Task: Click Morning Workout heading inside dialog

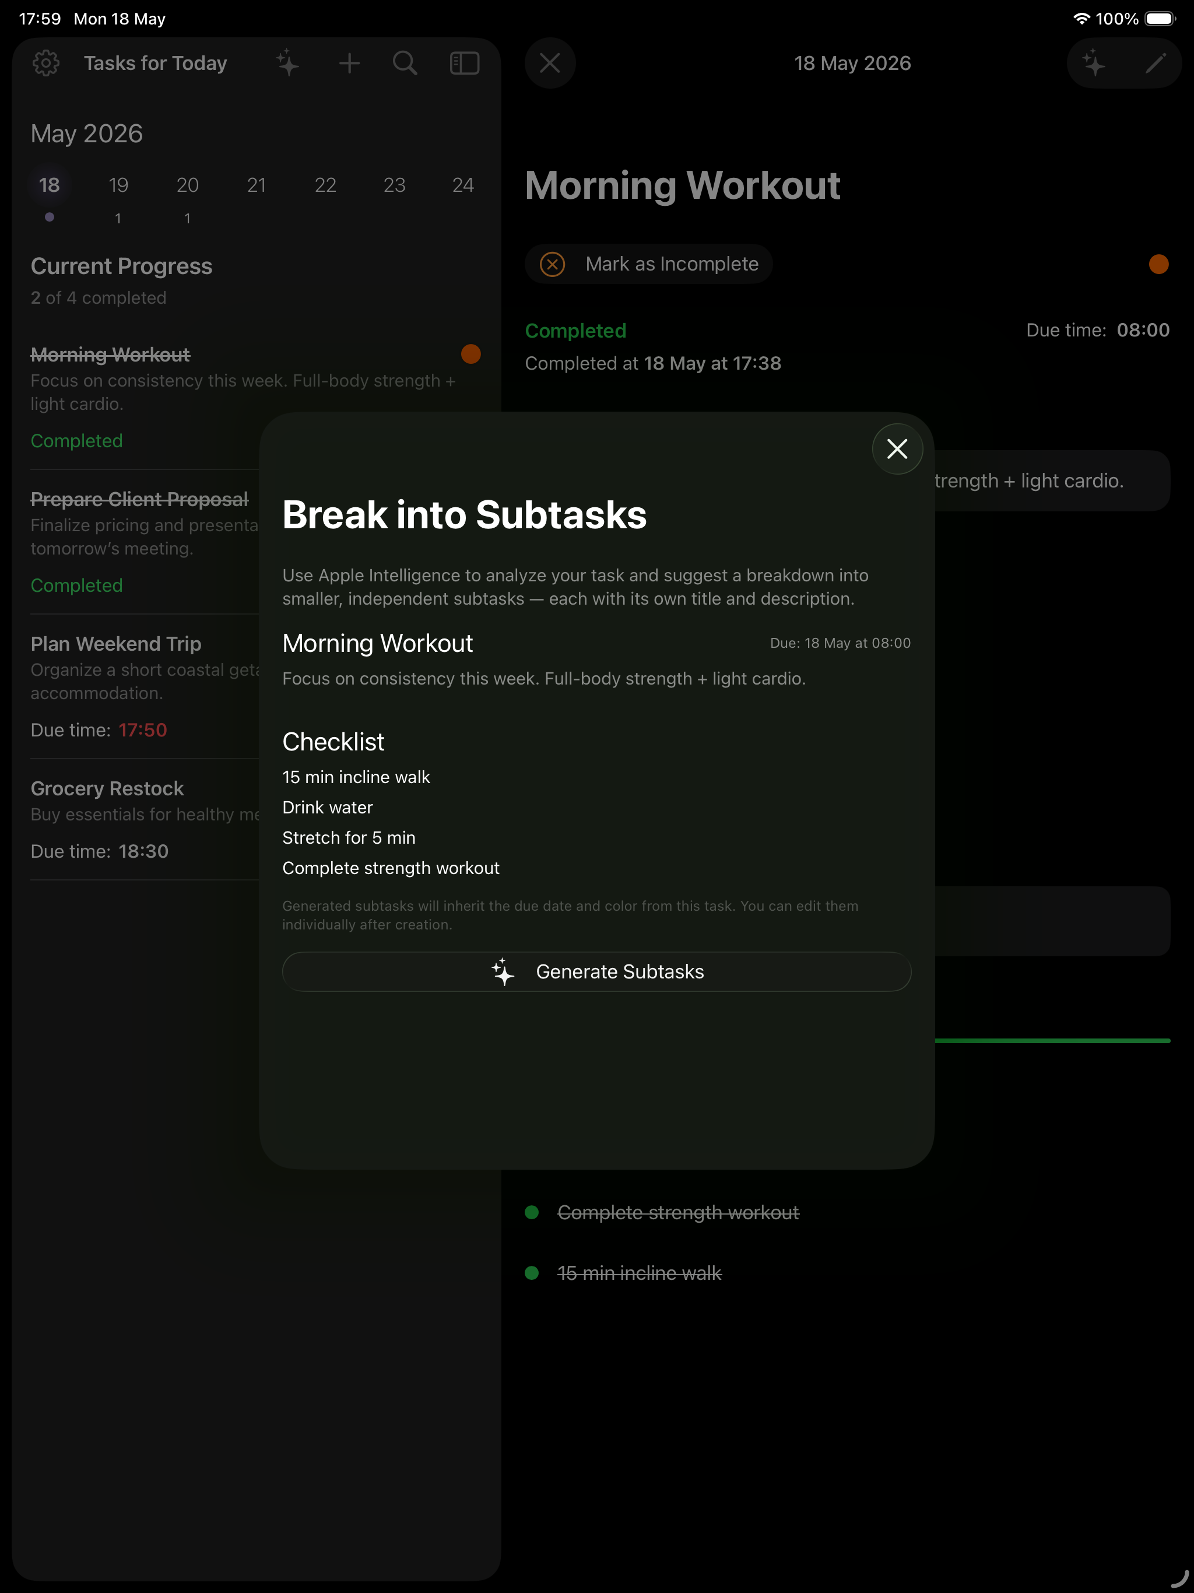Action: (377, 643)
